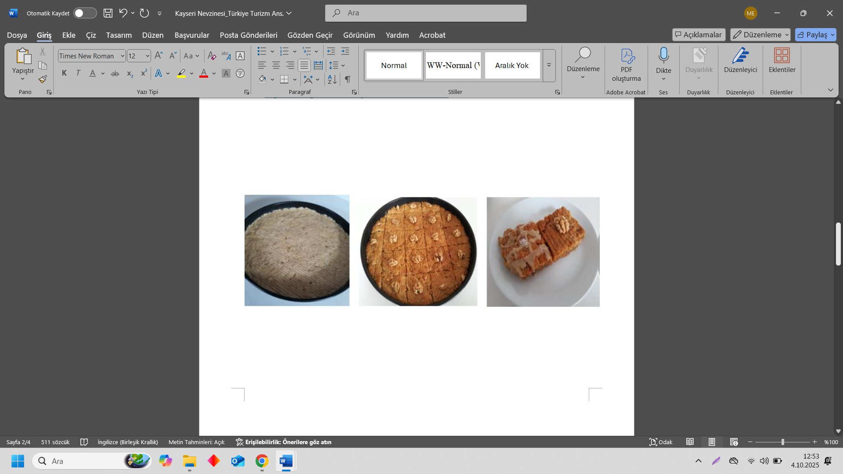843x474 pixels.
Task: Open the Ekle ribbon tab
Action: pyautogui.click(x=68, y=35)
